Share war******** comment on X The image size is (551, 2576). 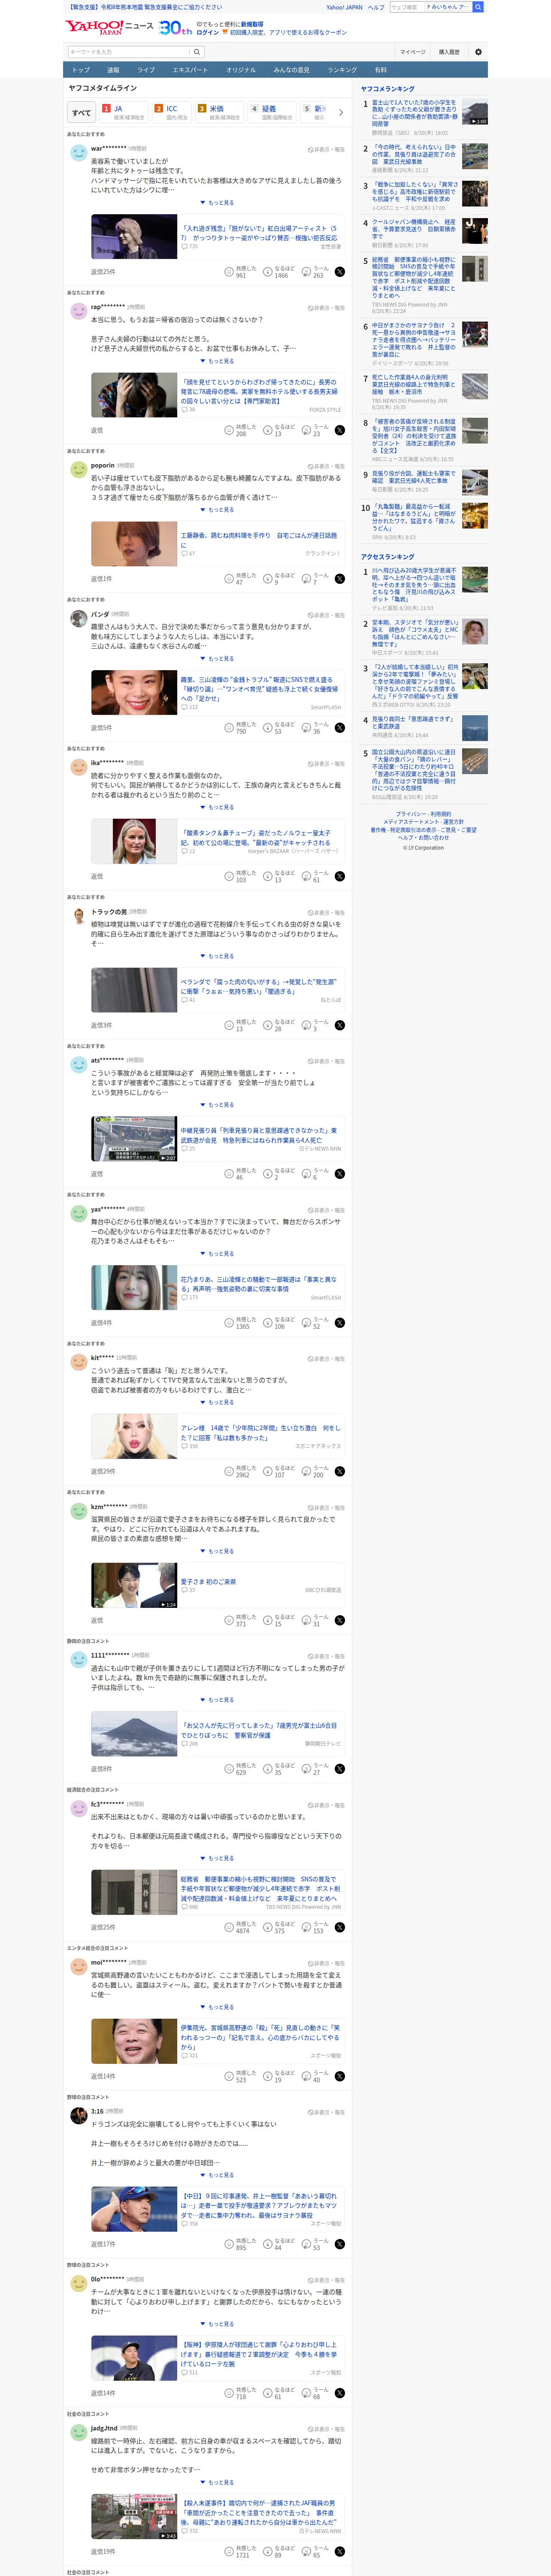coord(340,272)
